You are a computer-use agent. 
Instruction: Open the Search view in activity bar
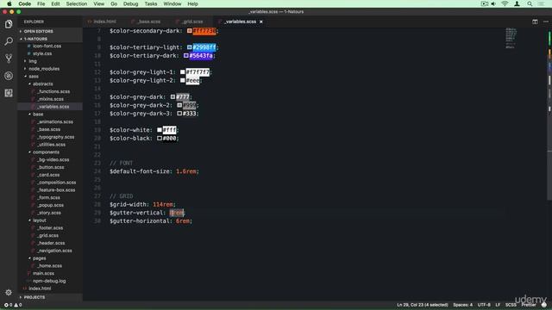pos(9,41)
